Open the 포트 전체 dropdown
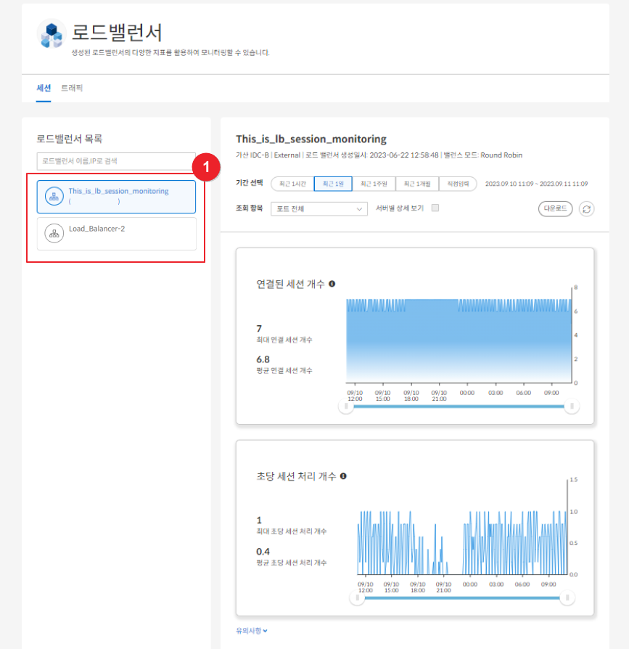 [x=319, y=209]
